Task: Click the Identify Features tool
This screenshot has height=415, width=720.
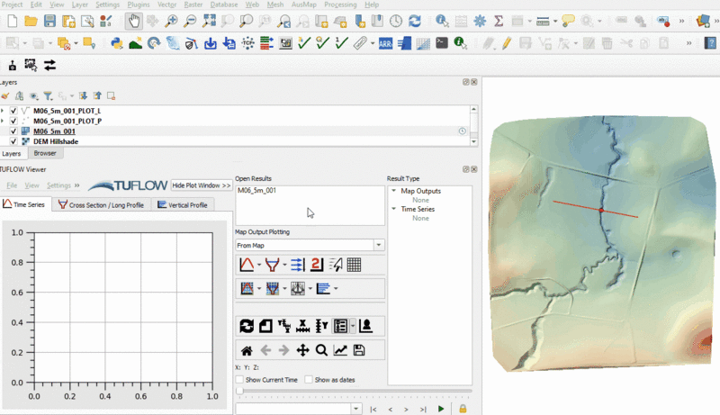Action: (441, 21)
